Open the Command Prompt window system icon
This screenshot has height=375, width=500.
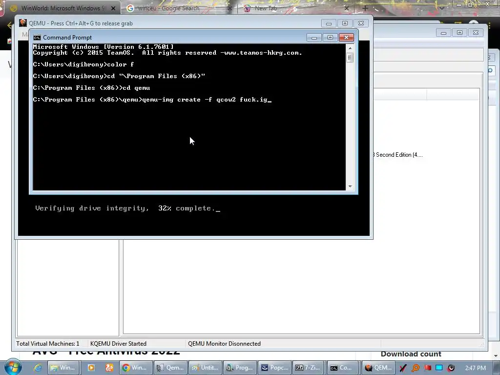(37, 38)
